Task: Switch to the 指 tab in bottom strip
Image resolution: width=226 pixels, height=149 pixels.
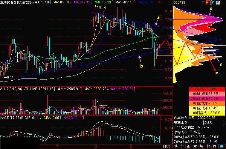Action: point(208,146)
